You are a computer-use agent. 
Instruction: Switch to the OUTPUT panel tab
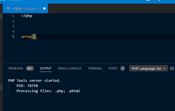point(46,68)
